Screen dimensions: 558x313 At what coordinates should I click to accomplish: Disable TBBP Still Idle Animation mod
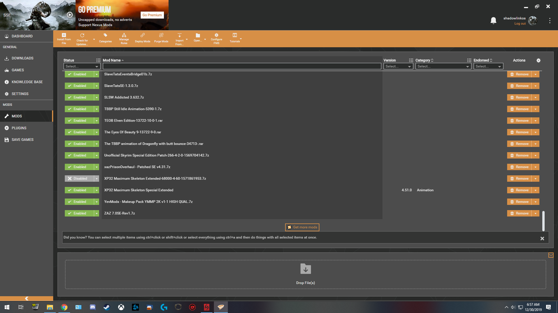click(x=79, y=109)
